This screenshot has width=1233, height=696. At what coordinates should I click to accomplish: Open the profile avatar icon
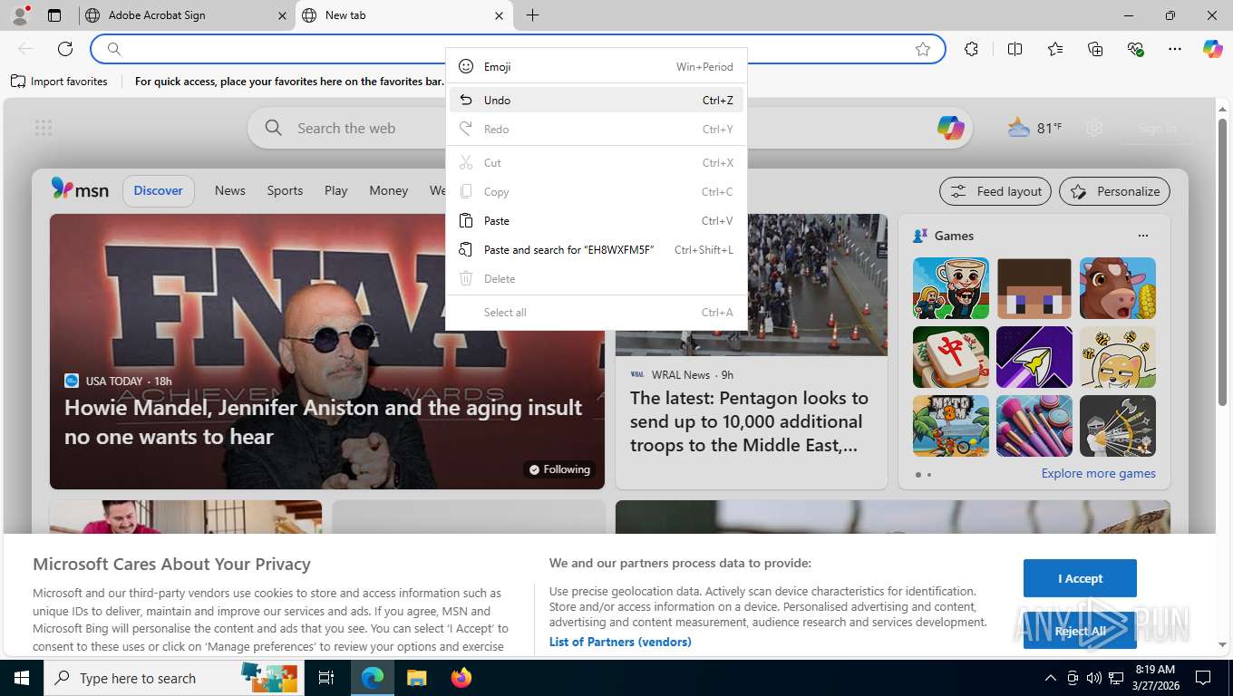click(x=19, y=15)
